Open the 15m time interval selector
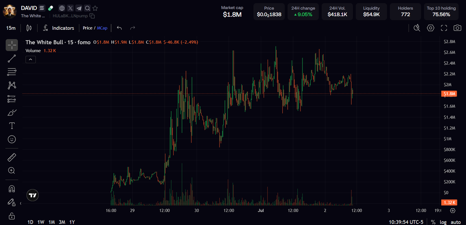This screenshot has height=225, width=466. point(11,28)
